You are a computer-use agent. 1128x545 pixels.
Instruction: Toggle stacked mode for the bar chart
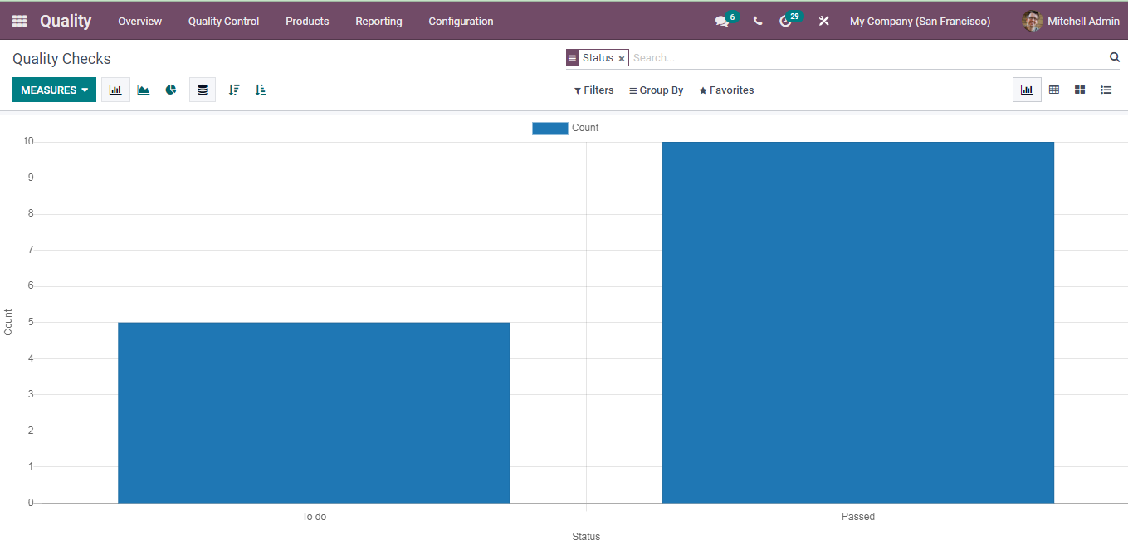point(202,90)
